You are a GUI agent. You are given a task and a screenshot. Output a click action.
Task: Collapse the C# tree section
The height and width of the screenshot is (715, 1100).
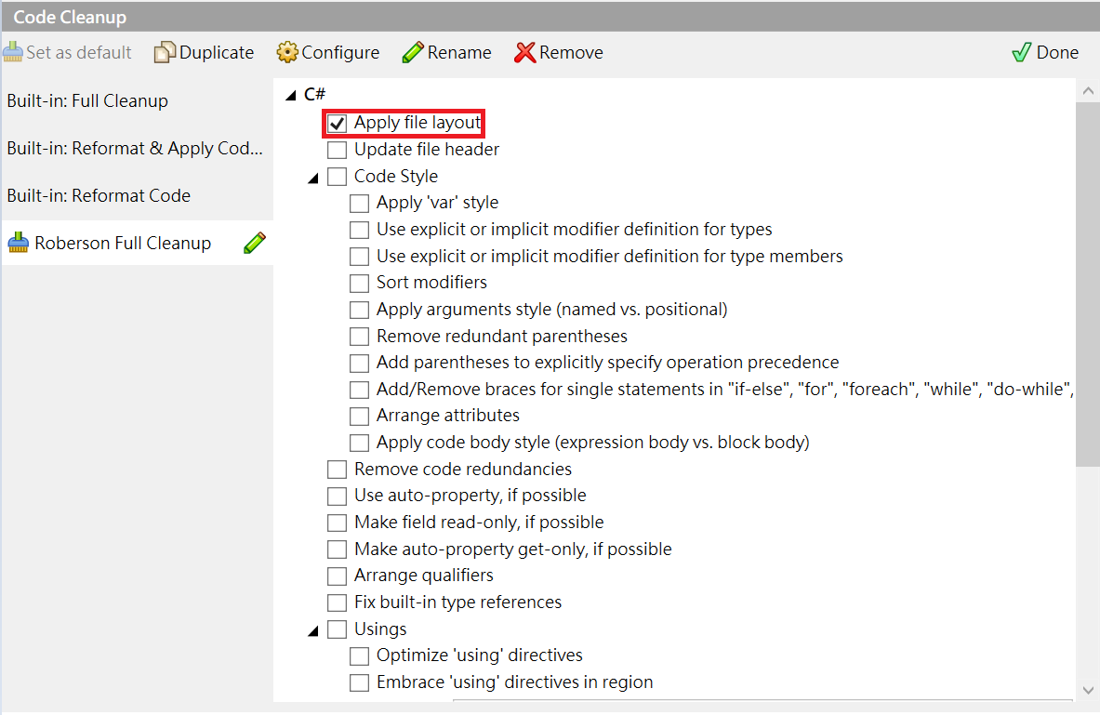click(x=290, y=95)
